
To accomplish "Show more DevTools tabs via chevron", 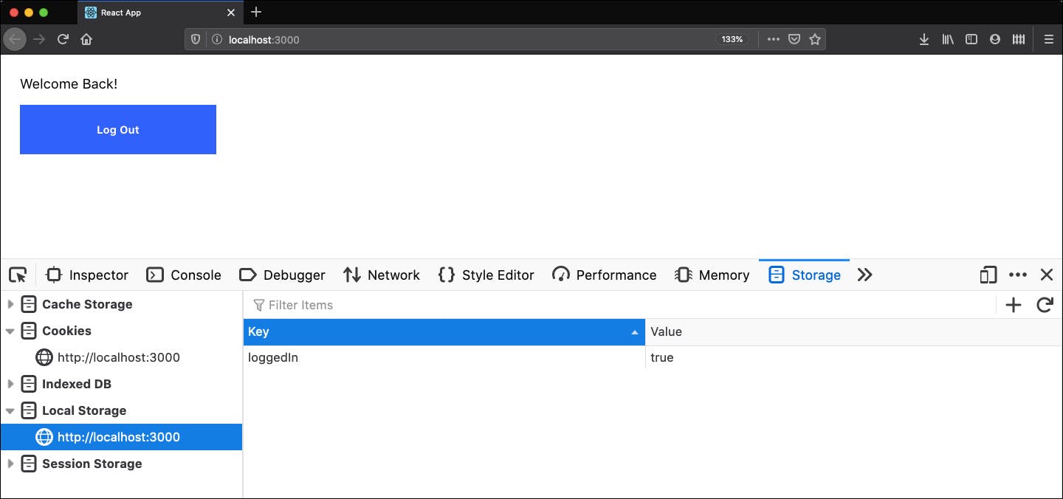I will (865, 275).
